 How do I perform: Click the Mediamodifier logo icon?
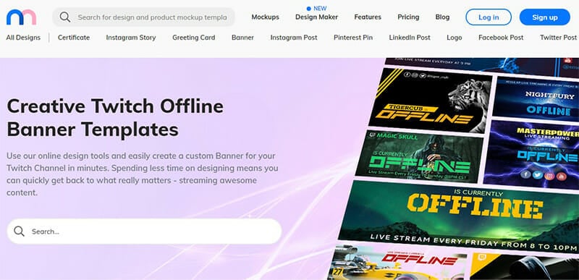coord(22,17)
